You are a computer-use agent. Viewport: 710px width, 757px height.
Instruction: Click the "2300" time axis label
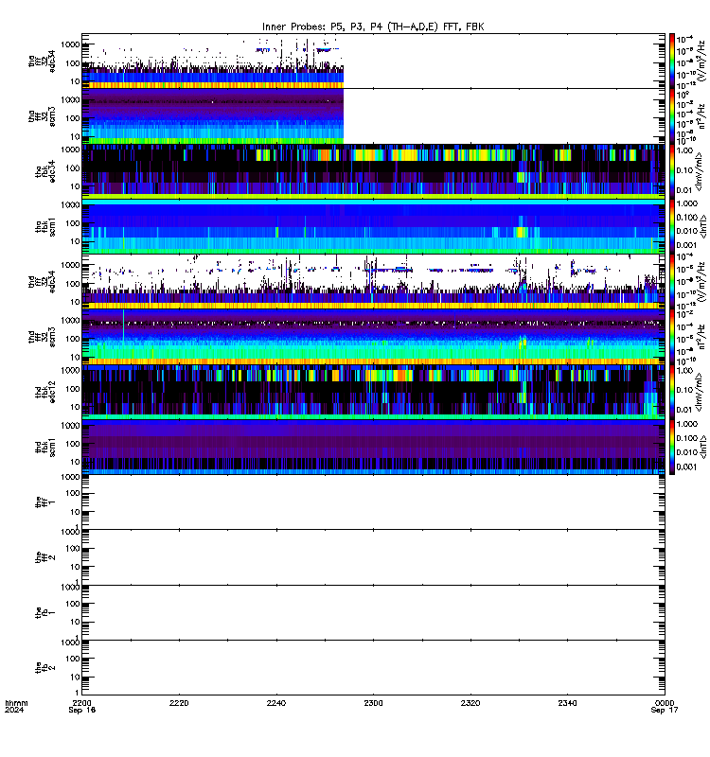tap(373, 703)
